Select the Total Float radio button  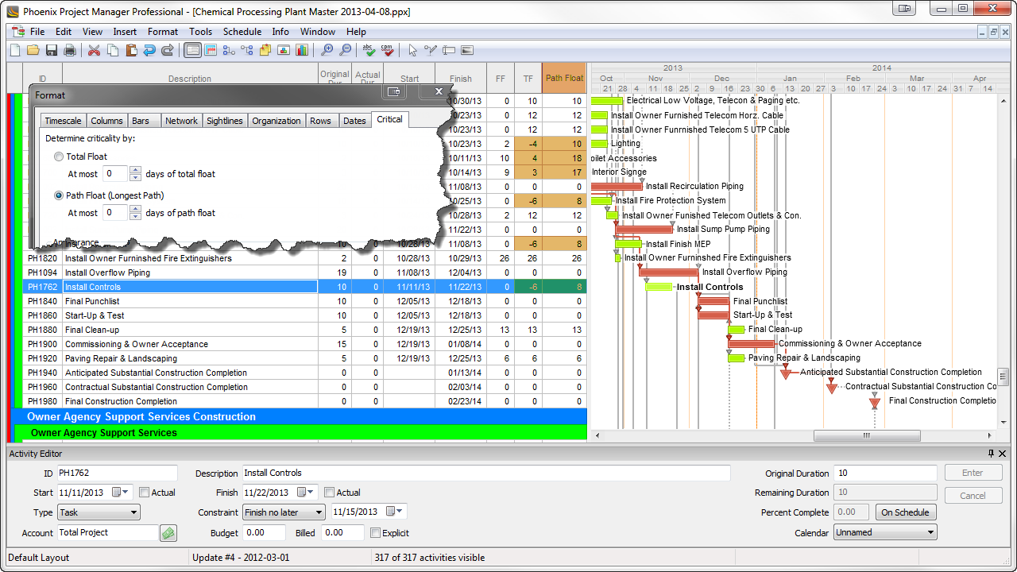click(x=59, y=157)
